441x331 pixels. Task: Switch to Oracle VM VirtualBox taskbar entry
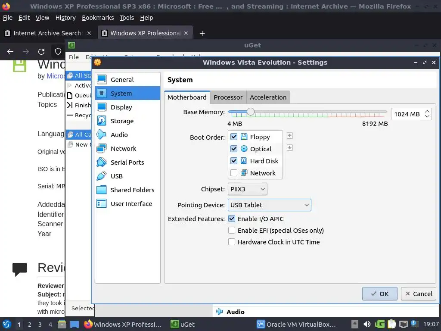(x=296, y=324)
